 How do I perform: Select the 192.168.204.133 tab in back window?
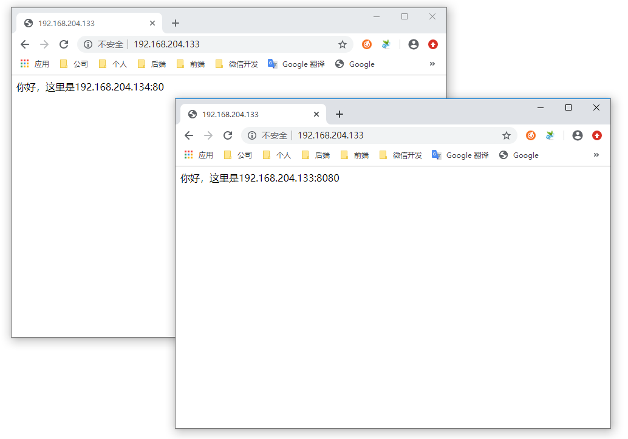[x=79, y=23]
